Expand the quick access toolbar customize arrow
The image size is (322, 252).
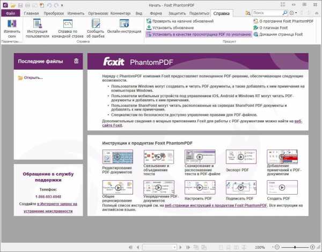(62, 5)
